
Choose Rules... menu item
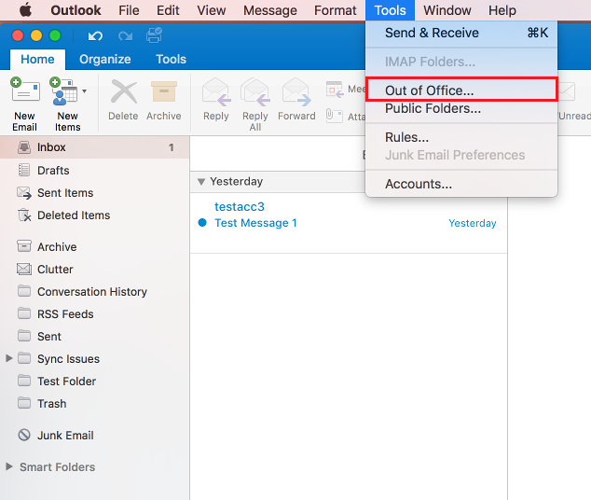(x=461, y=137)
